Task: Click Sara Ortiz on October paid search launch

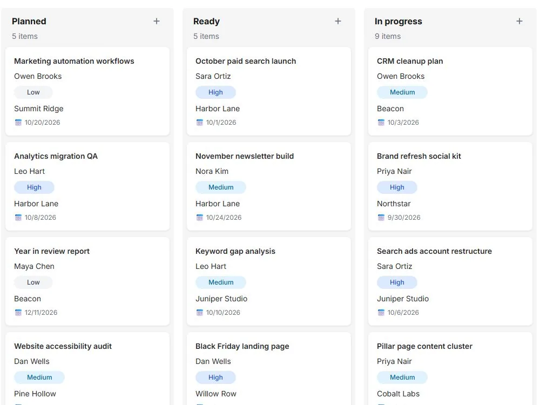Action: [213, 76]
